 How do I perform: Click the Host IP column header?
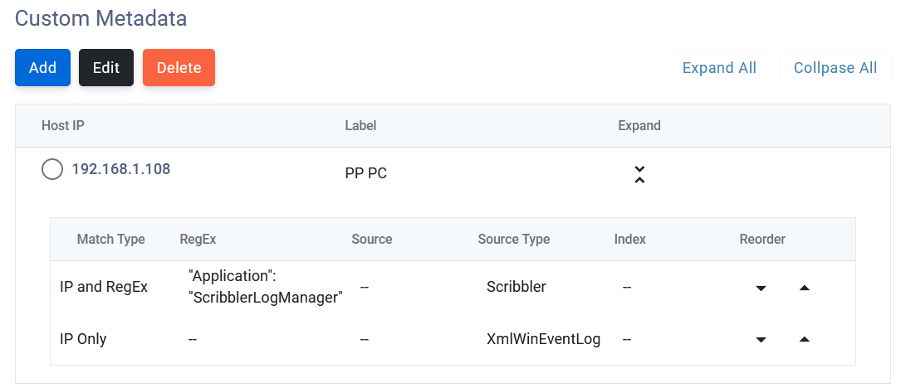[x=63, y=126]
